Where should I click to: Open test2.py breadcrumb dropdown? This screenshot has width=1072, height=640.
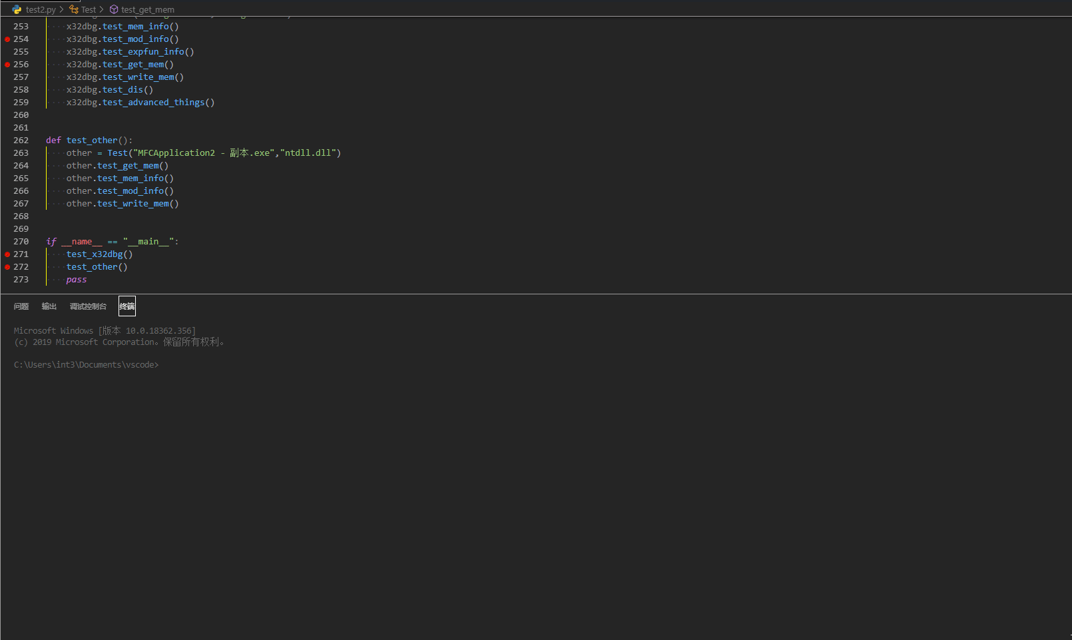pyautogui.click(x=41, y=9)
